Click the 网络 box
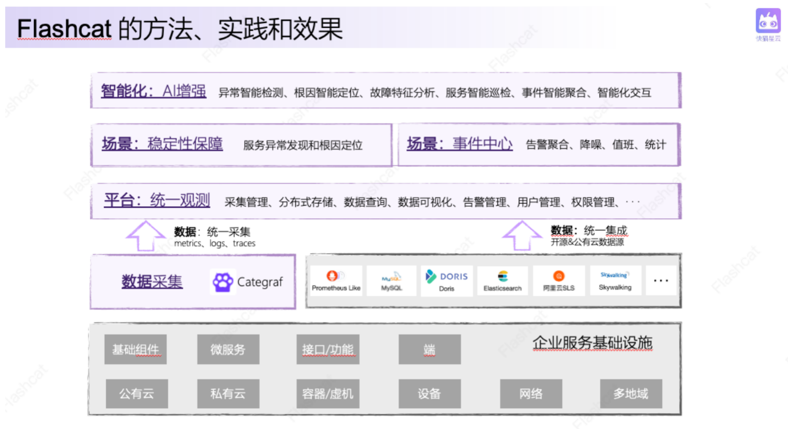 click(x=531, y=393)
